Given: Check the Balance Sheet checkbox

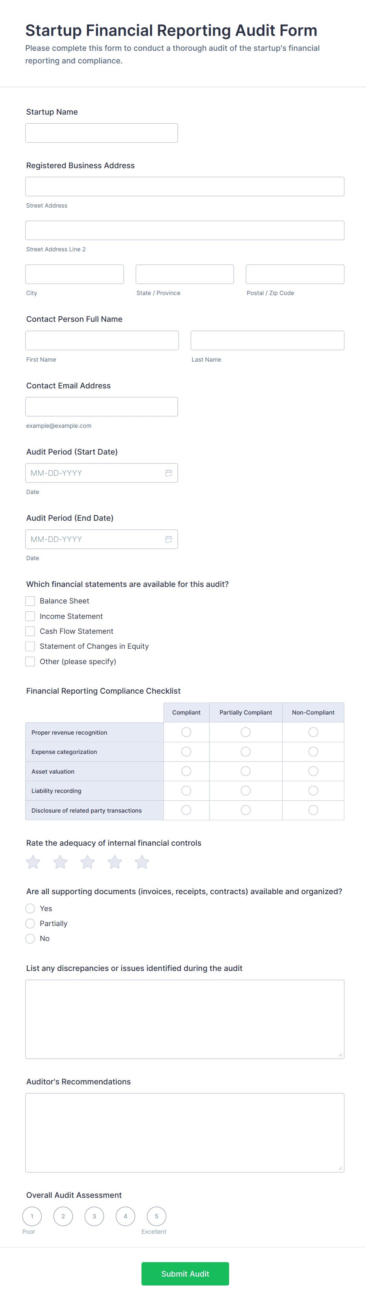Looking at the screenshot, I should click(30, 601).
